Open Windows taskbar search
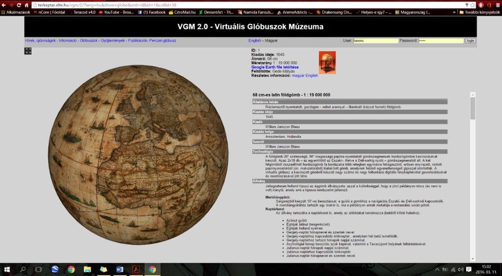This screenshot has width=502, height=276. pyautogui.click(x=23, y=270)
